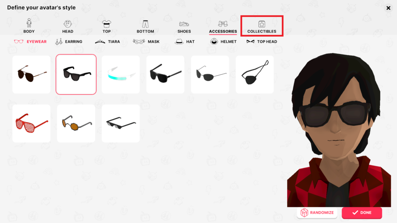Screen dimensions: 397x223
Task: Select the black eye patch
Action: click(255, 75)
